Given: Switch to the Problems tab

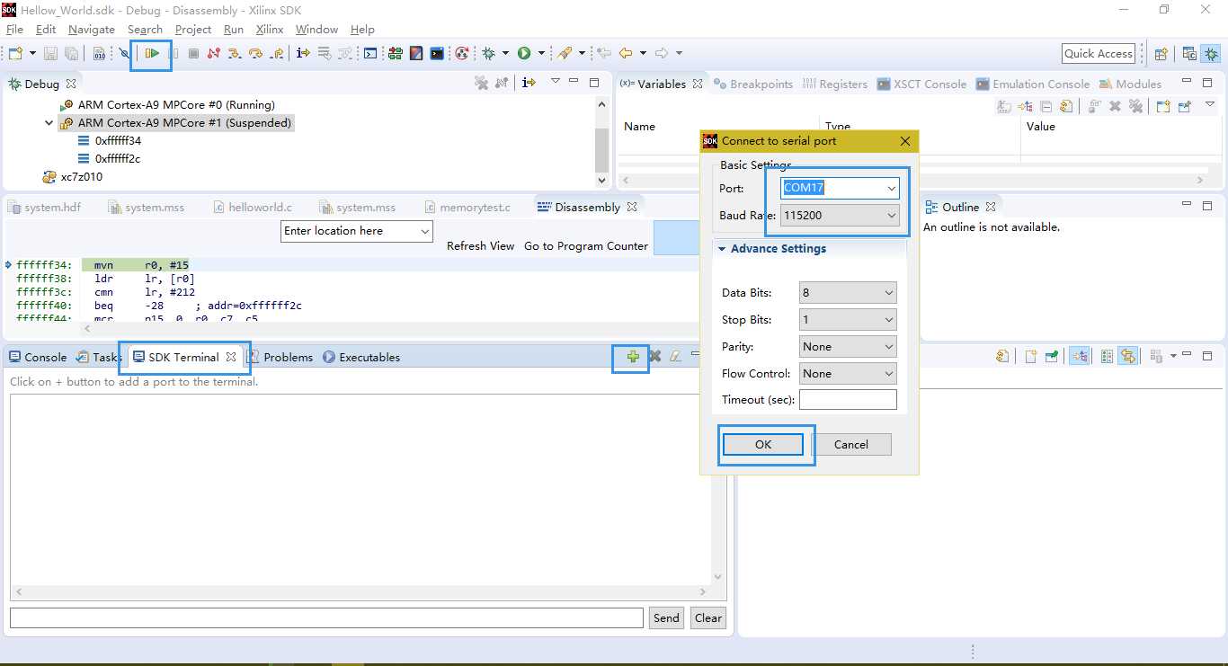Looking at the screenshot, I should coord(280,357).
